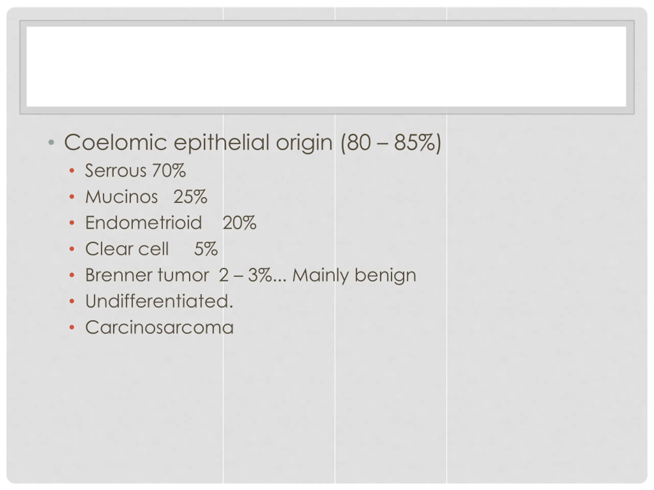The width and height of the screenshot is (654, 490).
Task: Click the "5%" value beside Clear cell
Action: pos(206,249)
